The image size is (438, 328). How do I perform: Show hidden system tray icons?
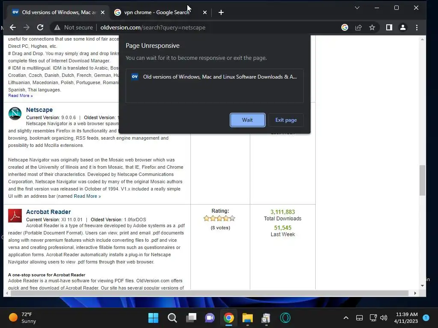[x=346, y=318]
